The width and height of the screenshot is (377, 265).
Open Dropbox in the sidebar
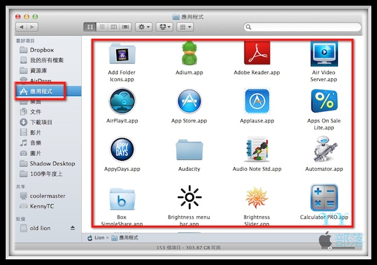tap(48, 50)
